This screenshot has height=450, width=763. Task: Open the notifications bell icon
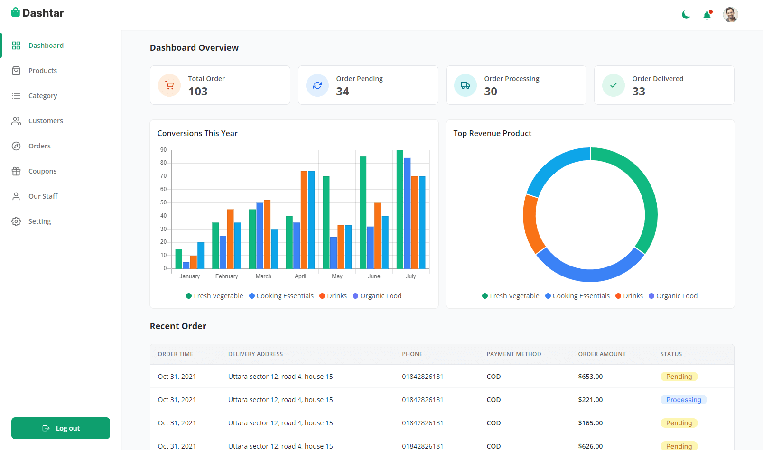[x=707, y=15]
